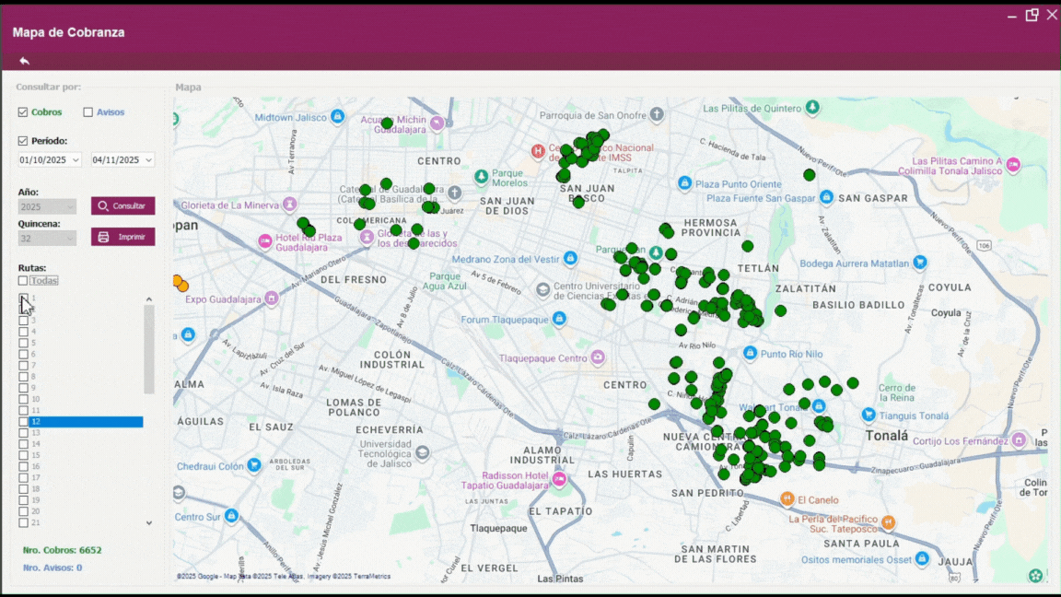Image resolution: width=1061 pixels, height=597 pixels.
Task: Enable the Avisos checkbox
Action: tap(88, 112)
